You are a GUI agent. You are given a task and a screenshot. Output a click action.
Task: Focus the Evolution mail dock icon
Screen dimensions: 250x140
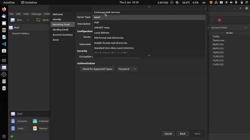pos(4,67)
